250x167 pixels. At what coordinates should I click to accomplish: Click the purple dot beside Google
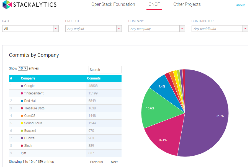coord(22,86)
